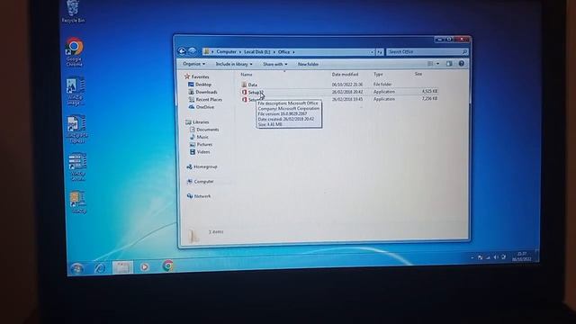
Task: Select Libraries in the navigation pane
Action: click(201, 122)
